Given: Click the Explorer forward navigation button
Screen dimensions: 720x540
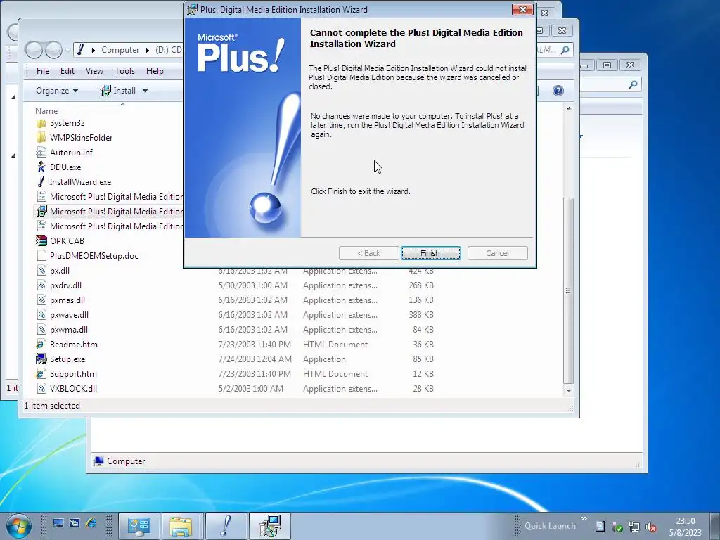Looking at the screenshot, I should (x=53, y=50).
